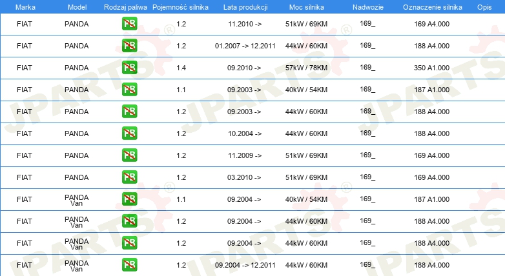The height and width of the screenshot is (276, 505).
Task: Select PANDA Van model in the 1.1 engine row
Action: point(76,200)
